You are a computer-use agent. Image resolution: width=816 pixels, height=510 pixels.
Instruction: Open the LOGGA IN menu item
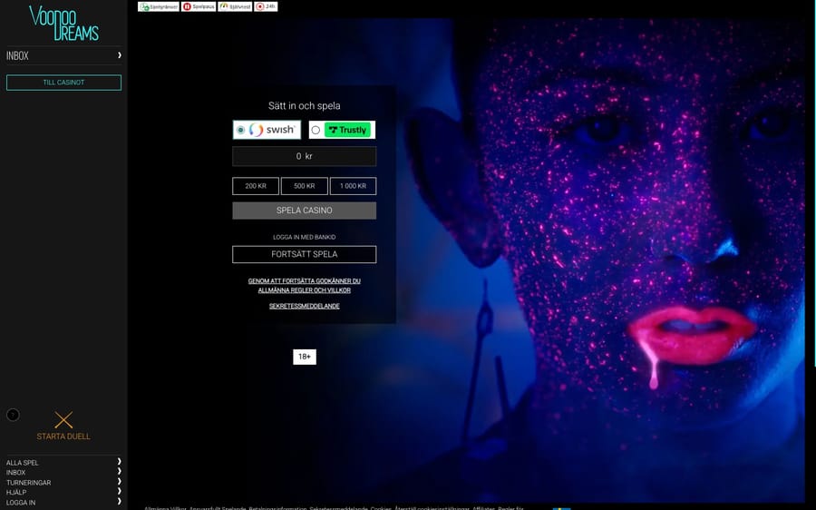coord(21,503)
